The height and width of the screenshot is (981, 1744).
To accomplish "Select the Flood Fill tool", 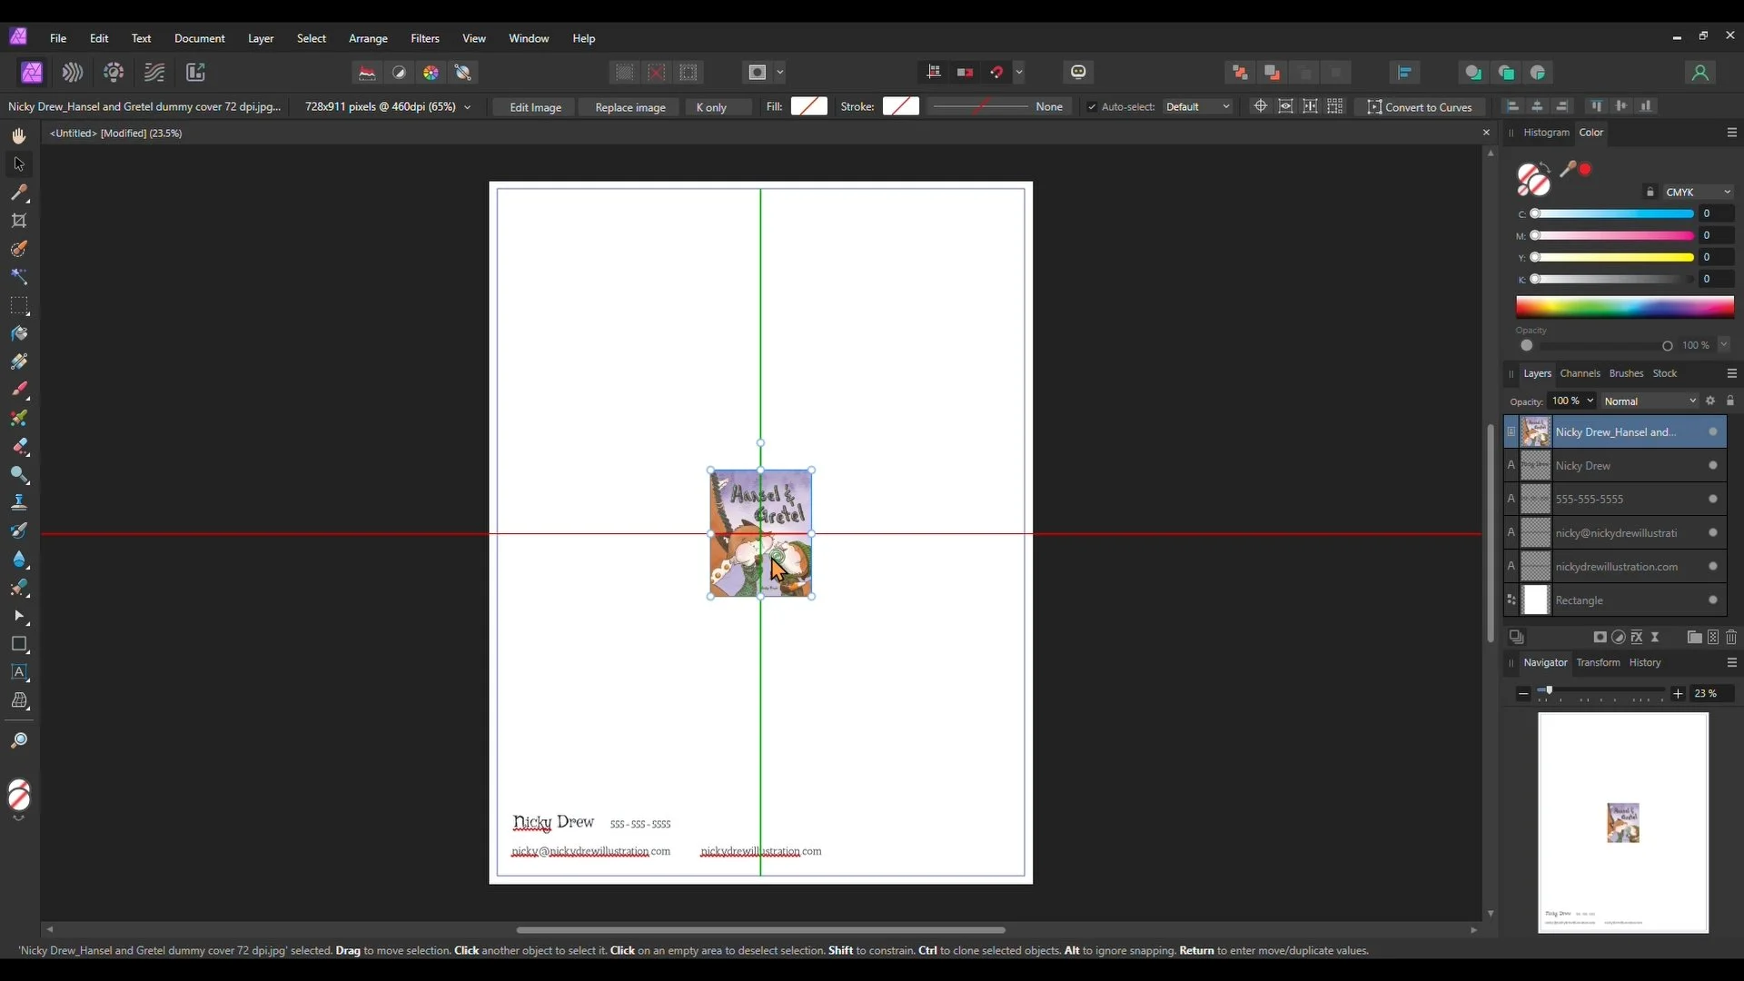I will tap(19, 333).
